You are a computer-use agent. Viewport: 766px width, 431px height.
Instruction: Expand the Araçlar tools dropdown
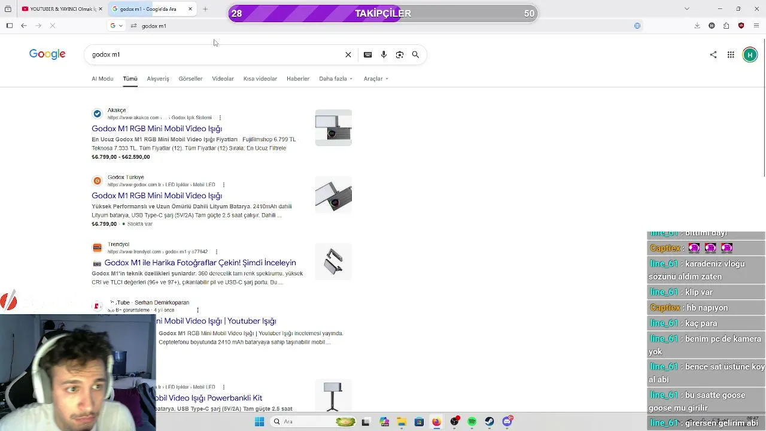pyautogui.click(x=376, y=78)
